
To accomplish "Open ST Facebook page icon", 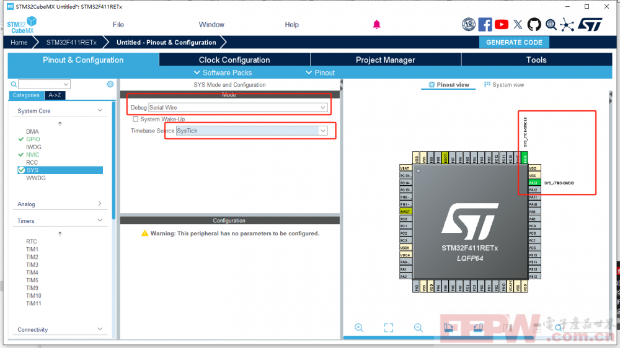I will click(x=485, y=25).
